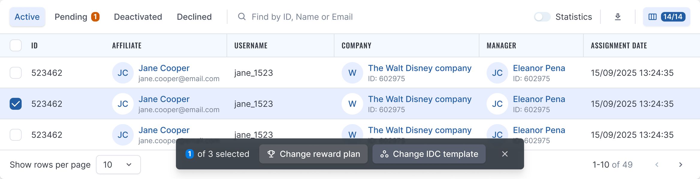
Task: Open the columns 14/14 selector
Action: pyautogui.click(x=666, y=17)
